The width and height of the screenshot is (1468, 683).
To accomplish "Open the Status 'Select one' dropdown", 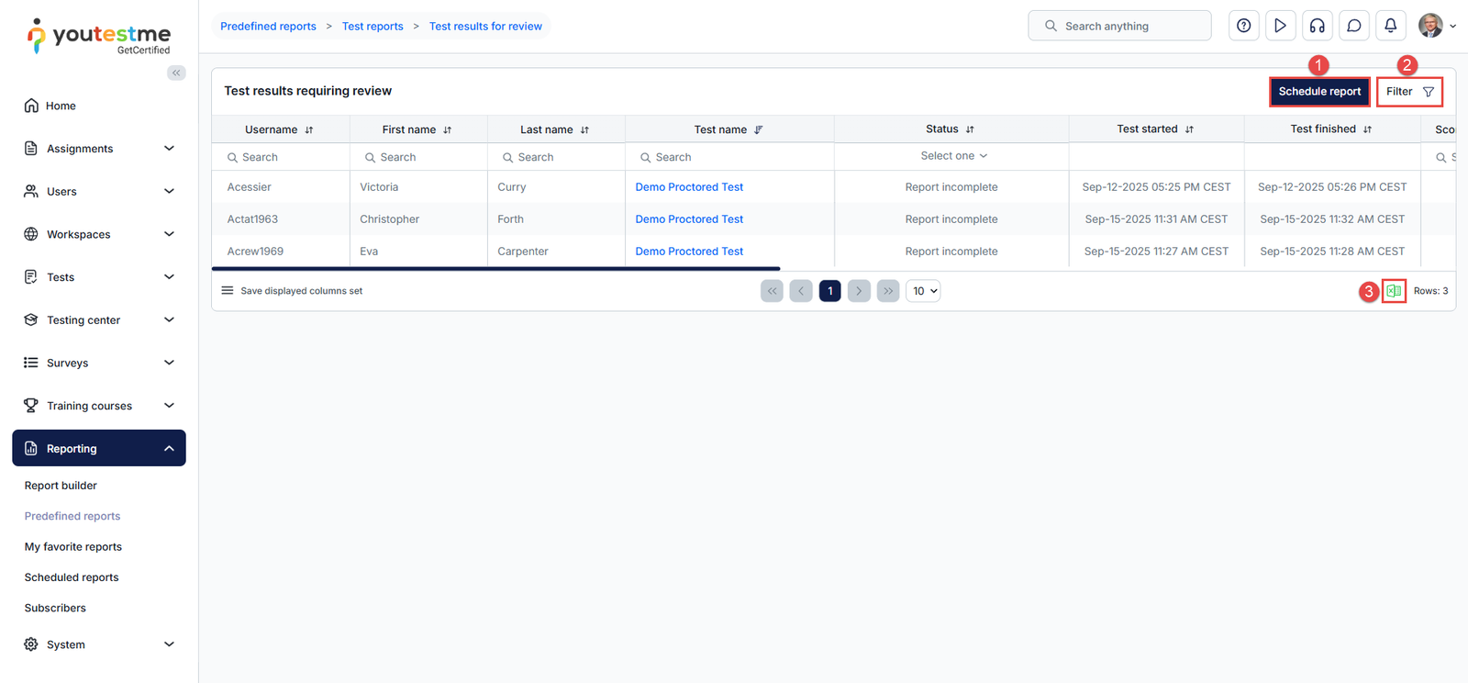I will coord(953,156).
